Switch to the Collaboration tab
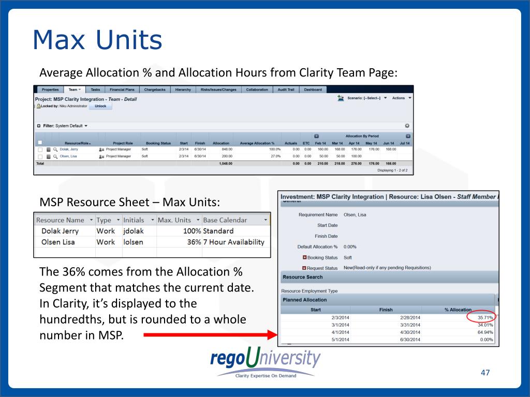The width and height of the screenshot is (530, 397). coord(257,89)
